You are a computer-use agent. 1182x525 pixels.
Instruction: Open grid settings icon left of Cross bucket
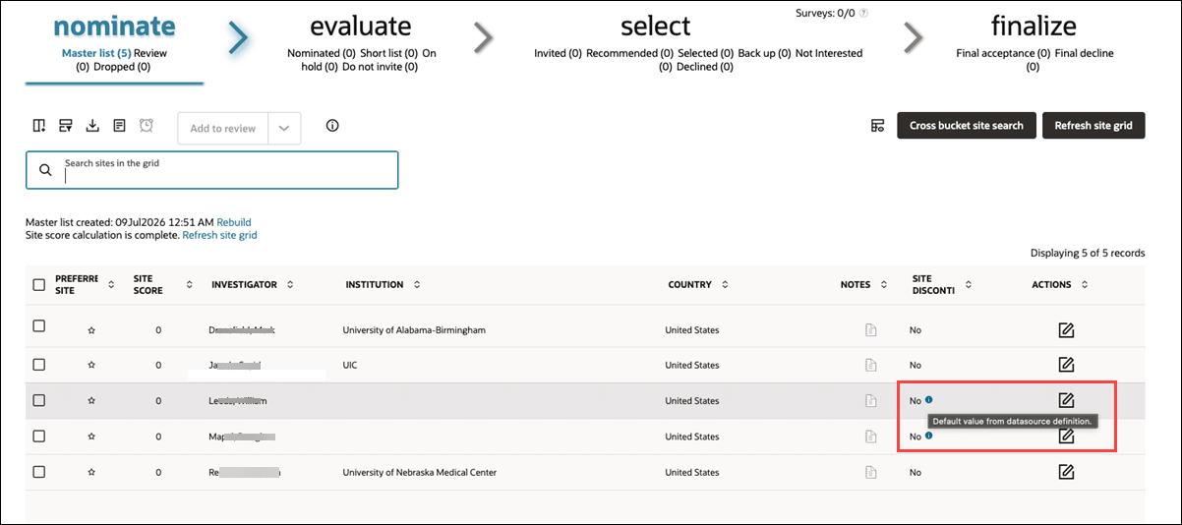point(877,126)
